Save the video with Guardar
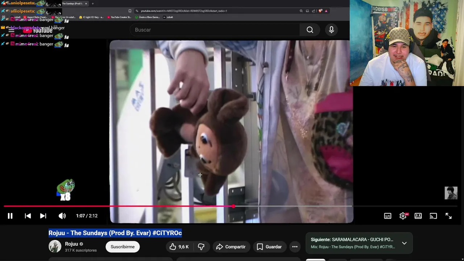The image size is (464, 261). tap(269, 247)
